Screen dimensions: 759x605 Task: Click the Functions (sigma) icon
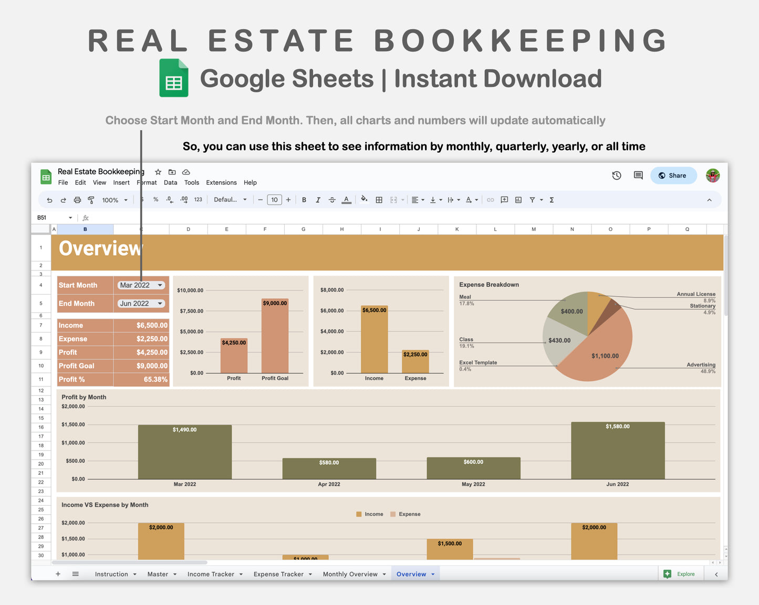552,200
